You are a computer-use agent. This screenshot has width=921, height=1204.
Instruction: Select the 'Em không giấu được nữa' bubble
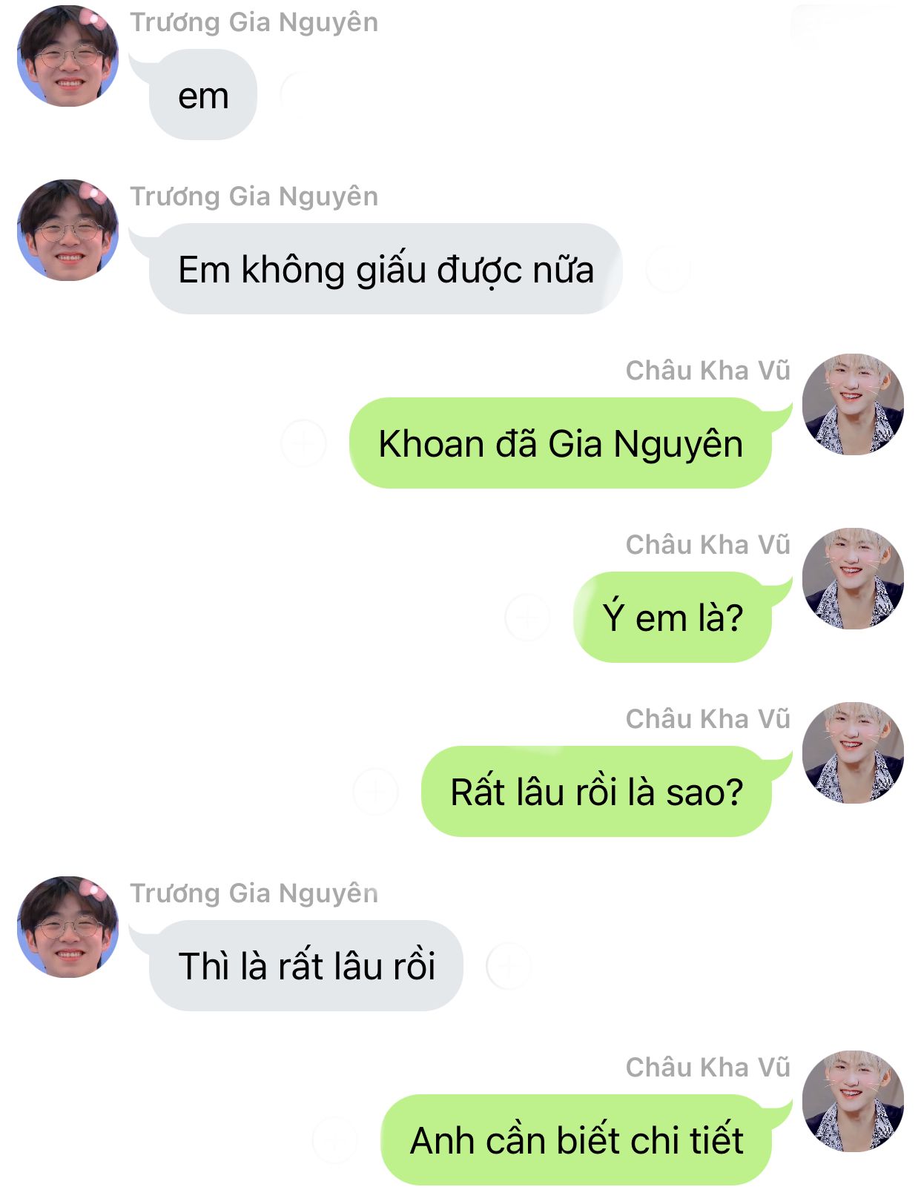386,269
